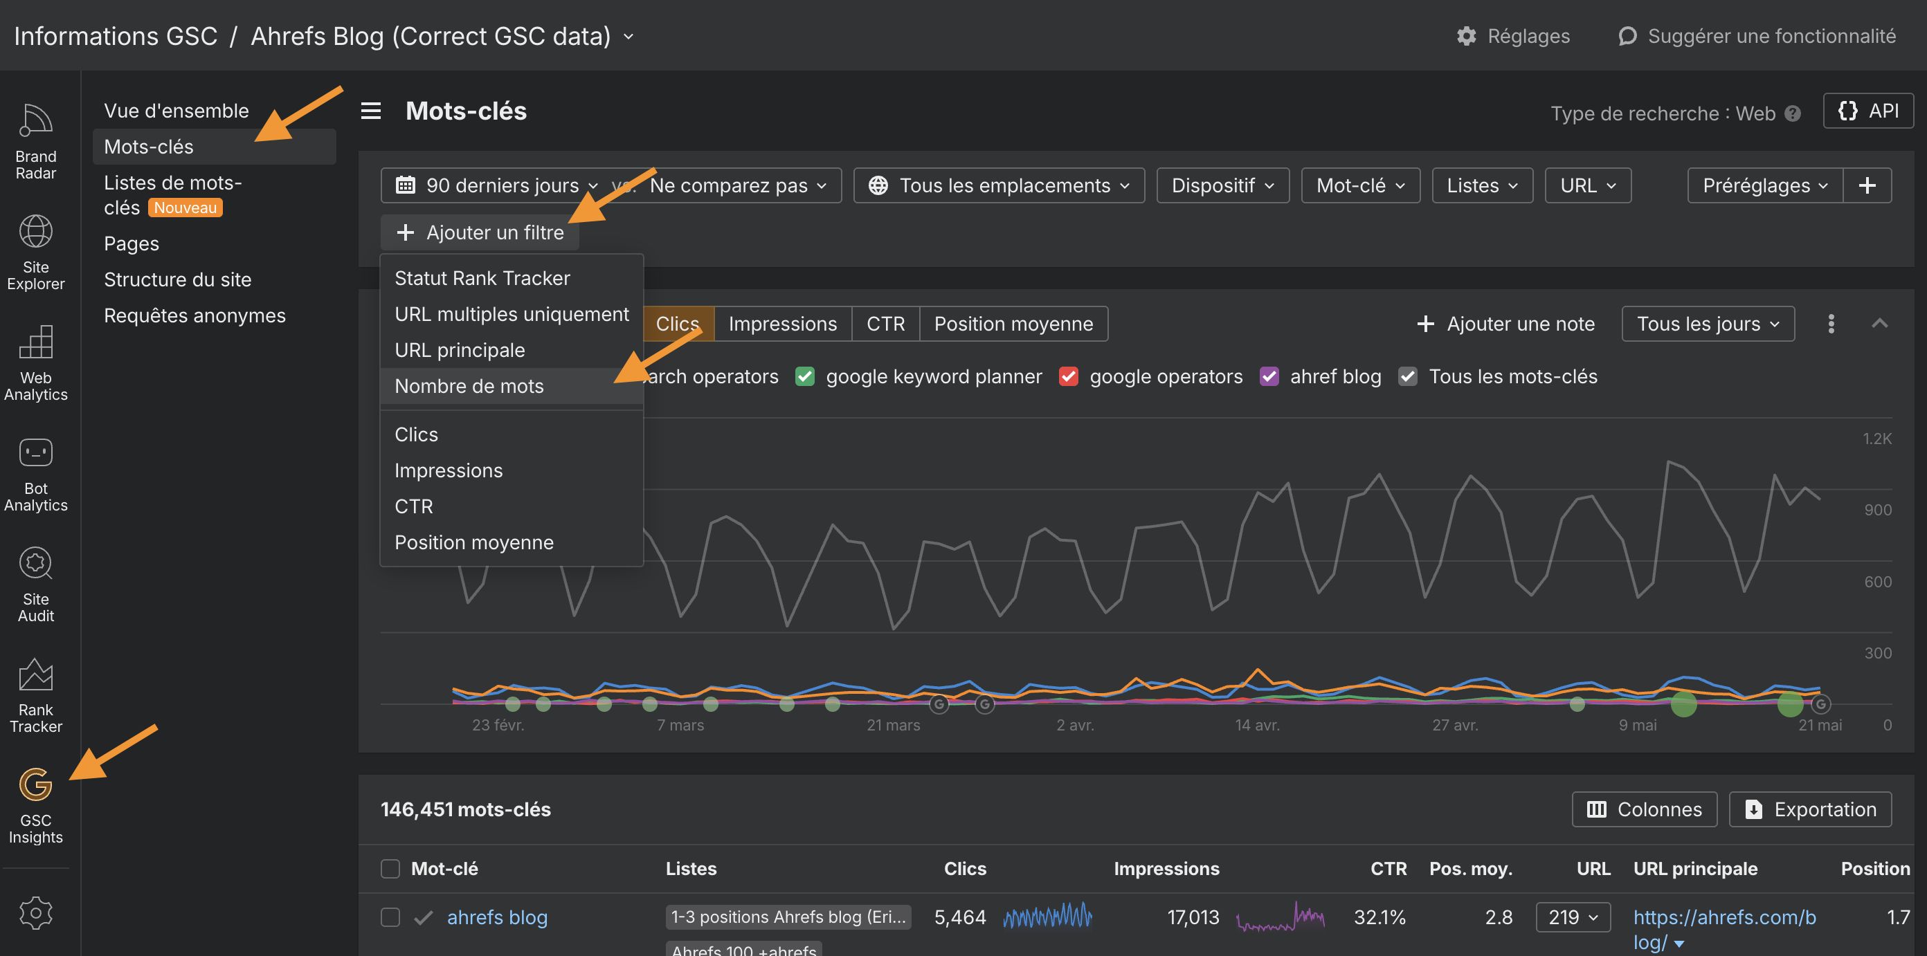This screenshot has width=1927, height=956.
Task: Open Réglages settings in header
Action: 1513,36
